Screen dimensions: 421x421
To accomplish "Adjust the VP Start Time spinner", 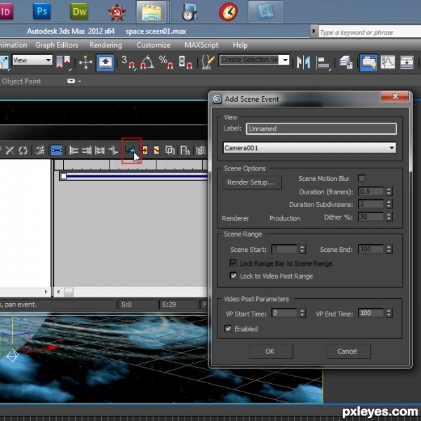I will pyautogui.click(x=302, y=313).
